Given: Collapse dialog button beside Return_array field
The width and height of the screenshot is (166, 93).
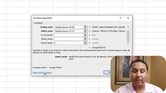Looking at the screenshot, I should (x=85, y=31).
